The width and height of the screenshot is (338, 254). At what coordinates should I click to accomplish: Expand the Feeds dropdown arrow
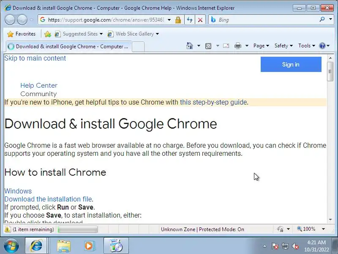[218, 46]
